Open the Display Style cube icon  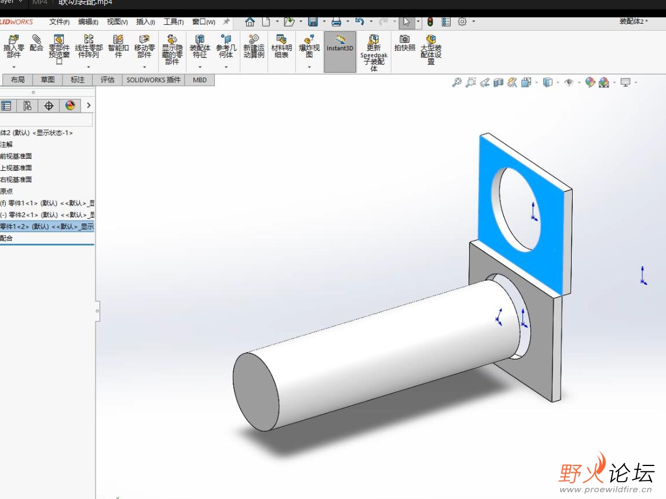click(548, 82)
